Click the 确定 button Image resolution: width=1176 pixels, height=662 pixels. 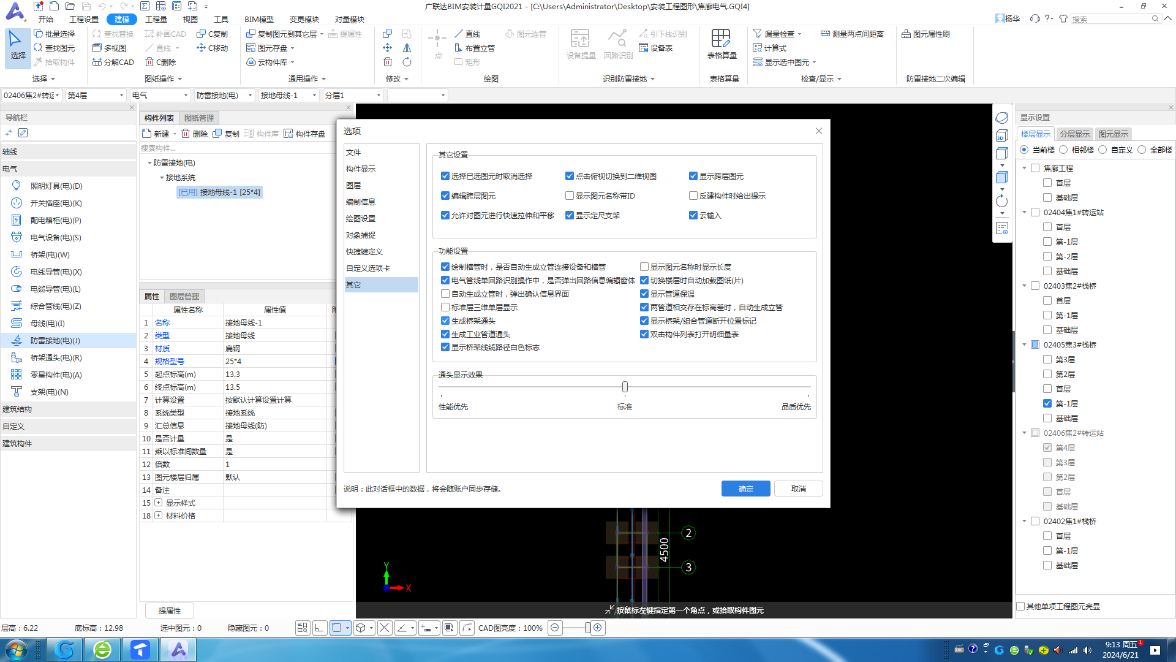745,489
